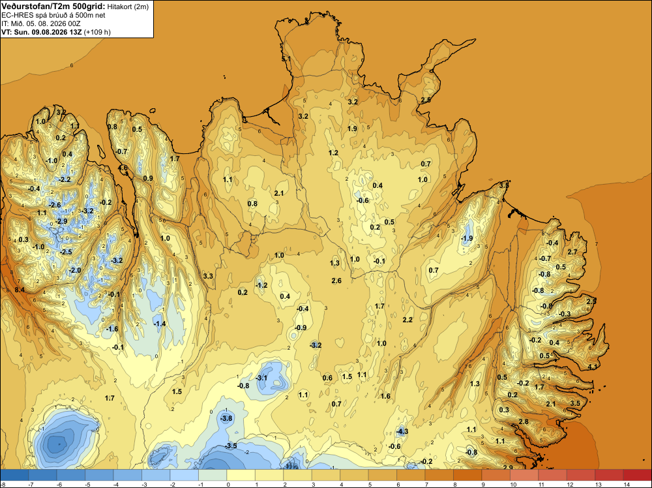Viewport: 652px width, 488px height.
Task: Select the 2.6 temperature label
Action: [x=336, y=281]
